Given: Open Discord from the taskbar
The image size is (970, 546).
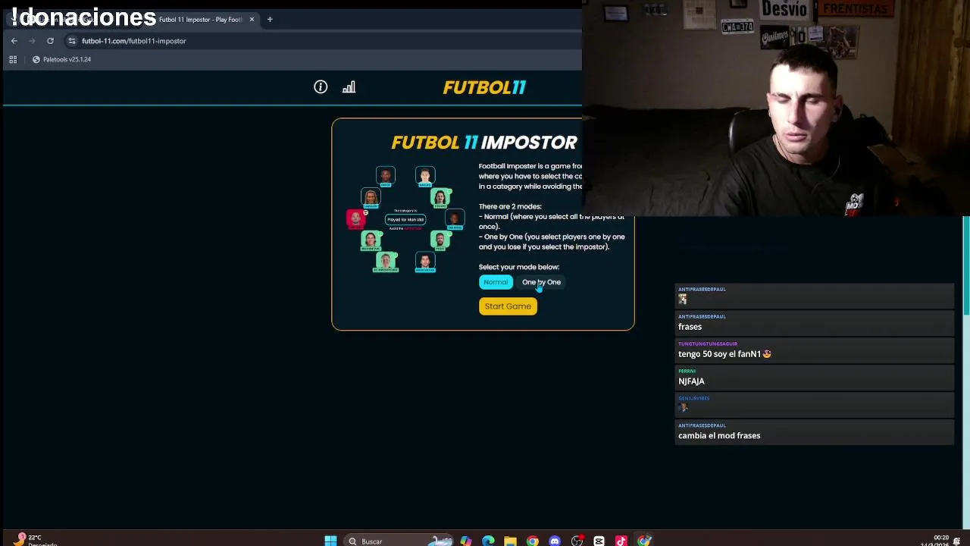Looking at the screenshot, I should [555, 541].
